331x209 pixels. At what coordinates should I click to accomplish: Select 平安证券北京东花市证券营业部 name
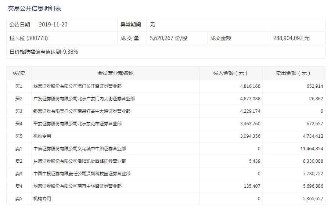[x=78, y=123]
